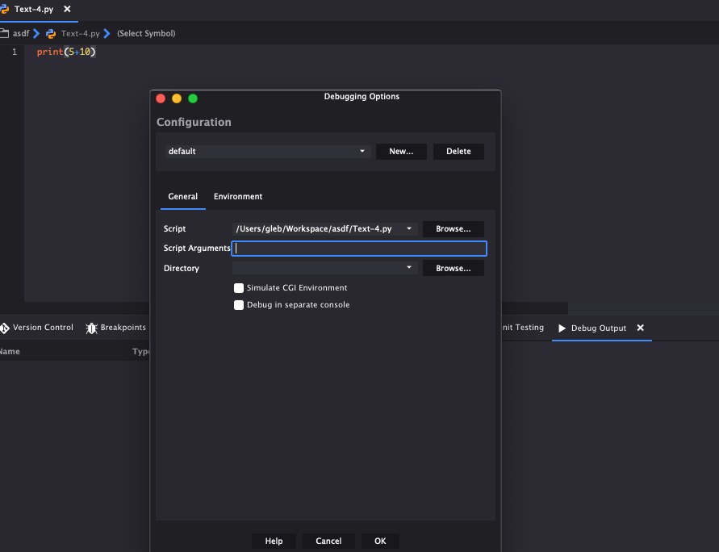Click the Python file icon in breadcrumb

click(51, 34)
